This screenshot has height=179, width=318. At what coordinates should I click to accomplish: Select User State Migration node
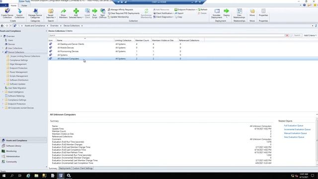pos(17,88)
